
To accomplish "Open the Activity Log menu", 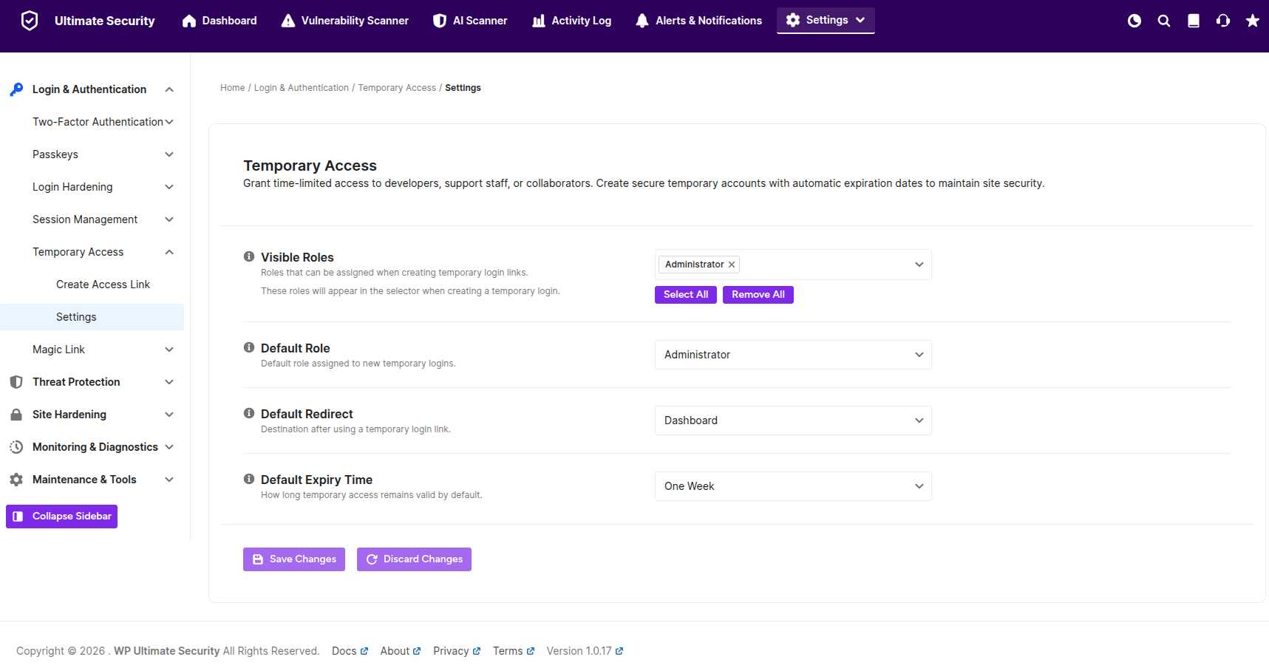I will pyautogui.click(x=572, y=21).
